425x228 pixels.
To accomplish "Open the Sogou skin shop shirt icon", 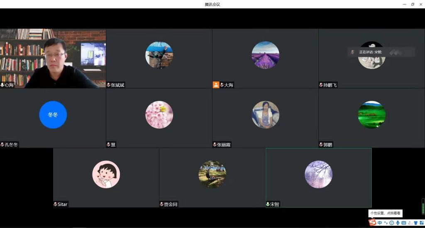I will tap(415, 223).
